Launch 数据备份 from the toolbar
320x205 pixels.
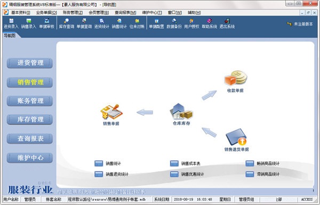pyautogui.click(x=174, y=23)
